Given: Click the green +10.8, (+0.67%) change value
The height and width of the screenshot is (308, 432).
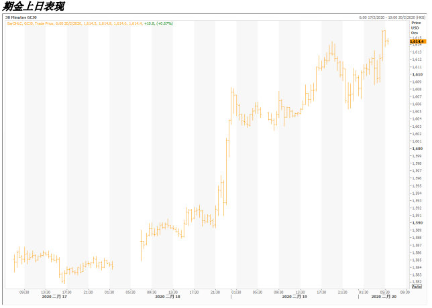Looking at the screenshot, I should pos(159,23).
